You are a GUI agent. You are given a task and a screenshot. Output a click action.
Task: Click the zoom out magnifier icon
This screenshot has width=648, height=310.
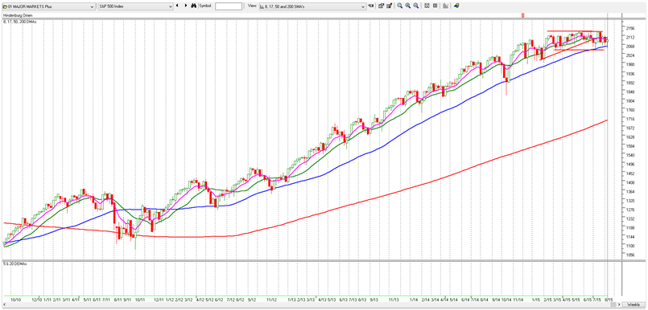416,6
